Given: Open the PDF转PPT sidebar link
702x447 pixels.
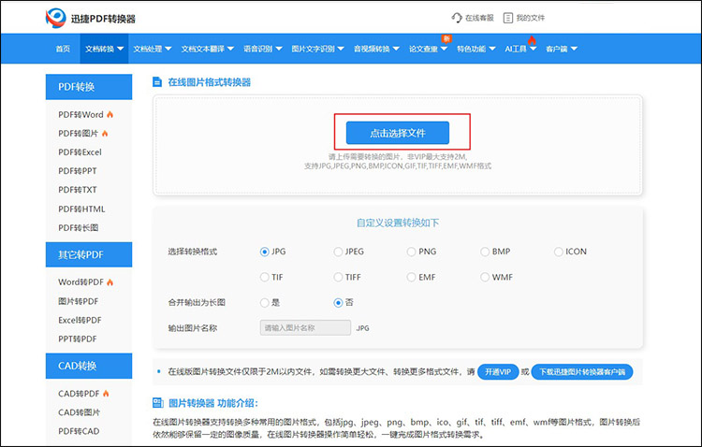Looking at the screenshot, I should 78,171.
